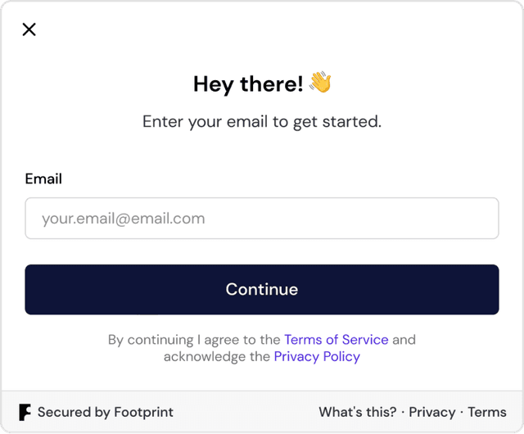
Task: Dismiss the sign-in modal via X
Action: [x=29, y=29]
